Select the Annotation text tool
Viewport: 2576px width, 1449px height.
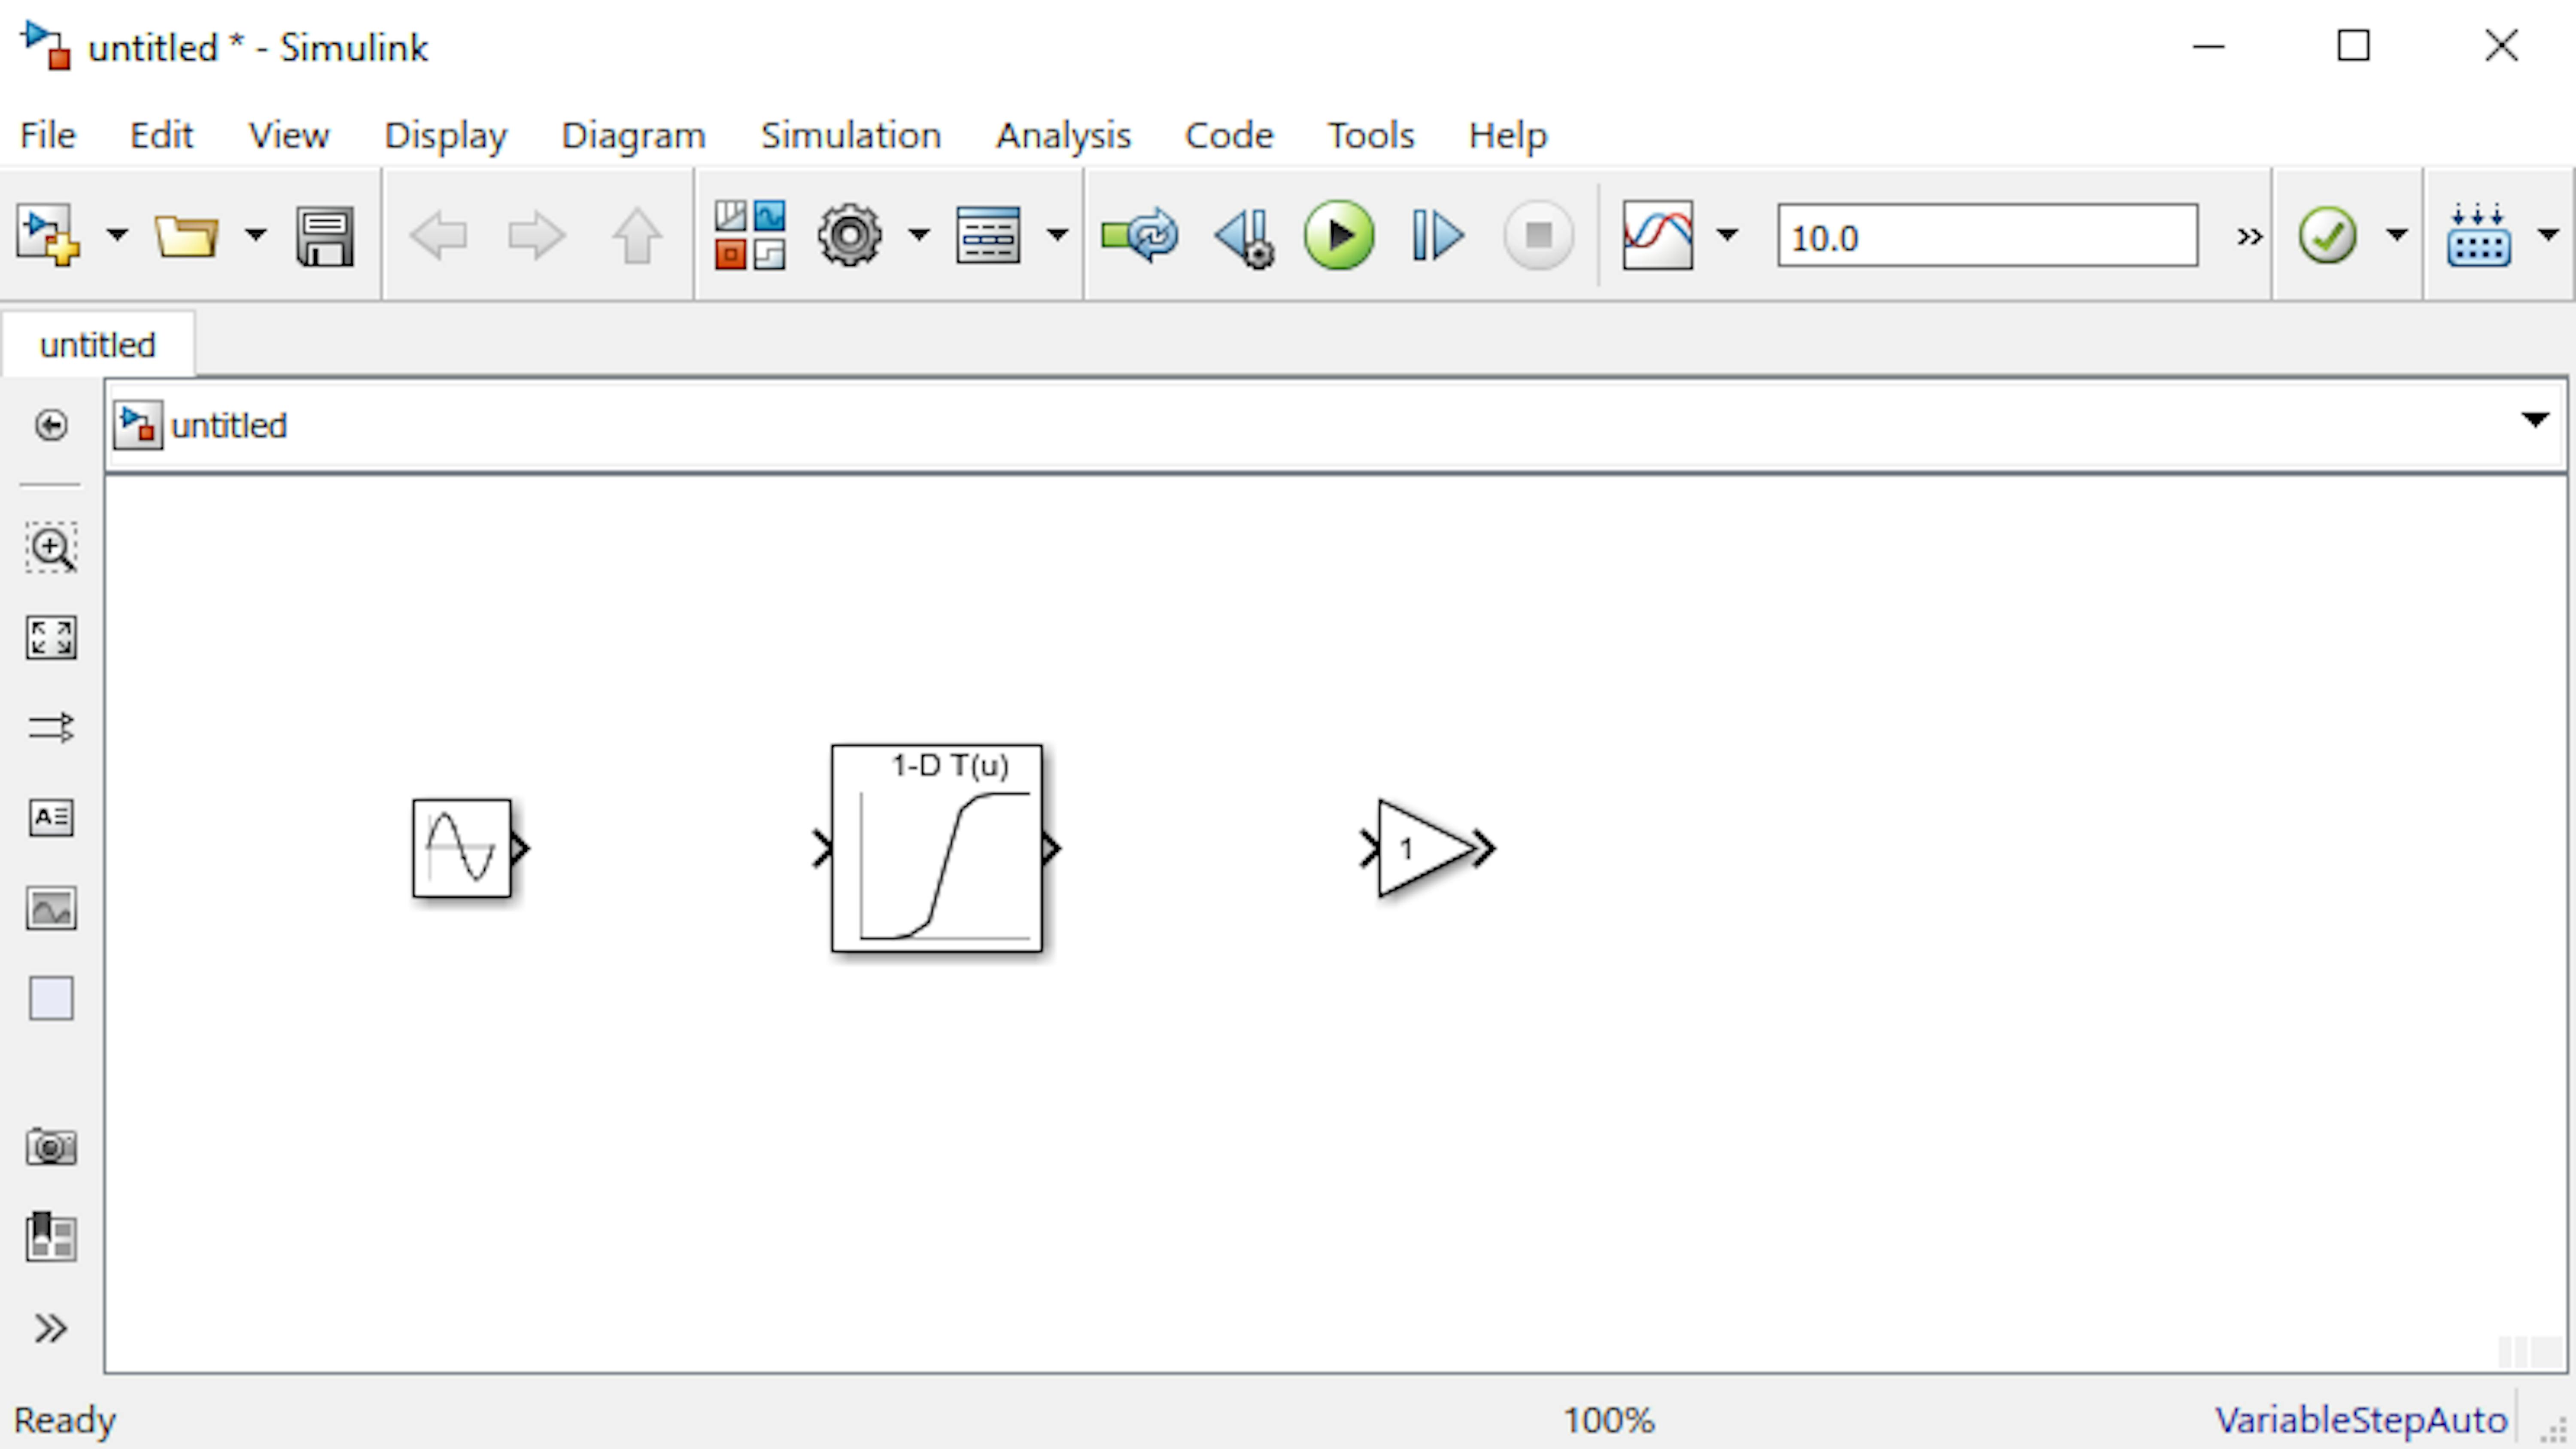51,817
